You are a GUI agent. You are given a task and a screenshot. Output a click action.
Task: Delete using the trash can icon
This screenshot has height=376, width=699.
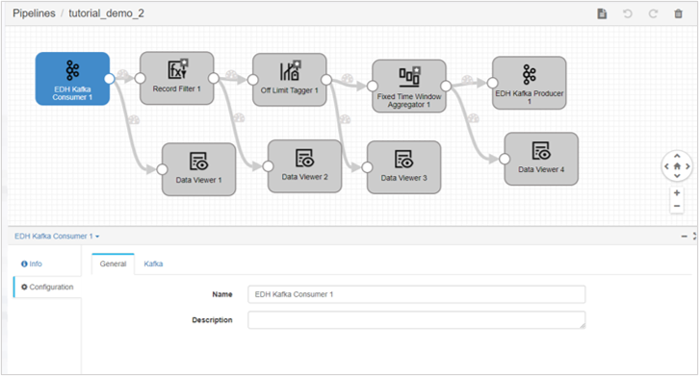pyautogui.click(x=679, y=13)
